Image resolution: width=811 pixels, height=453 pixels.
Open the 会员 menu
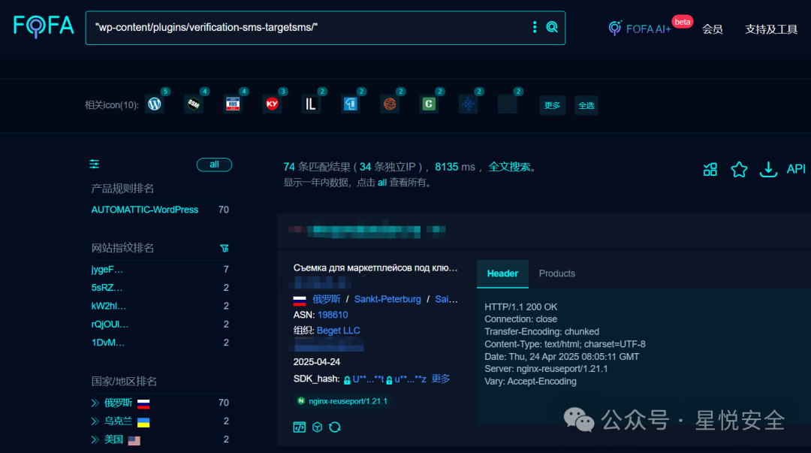[x=712, y=29]
